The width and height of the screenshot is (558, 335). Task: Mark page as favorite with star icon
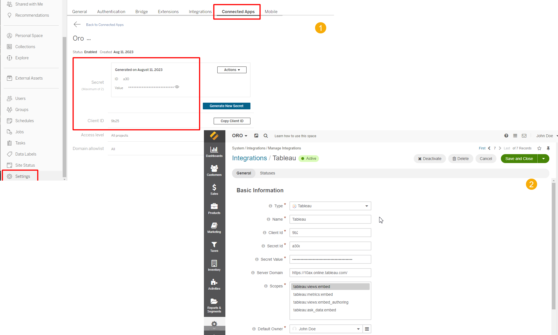tap(539, 148)
